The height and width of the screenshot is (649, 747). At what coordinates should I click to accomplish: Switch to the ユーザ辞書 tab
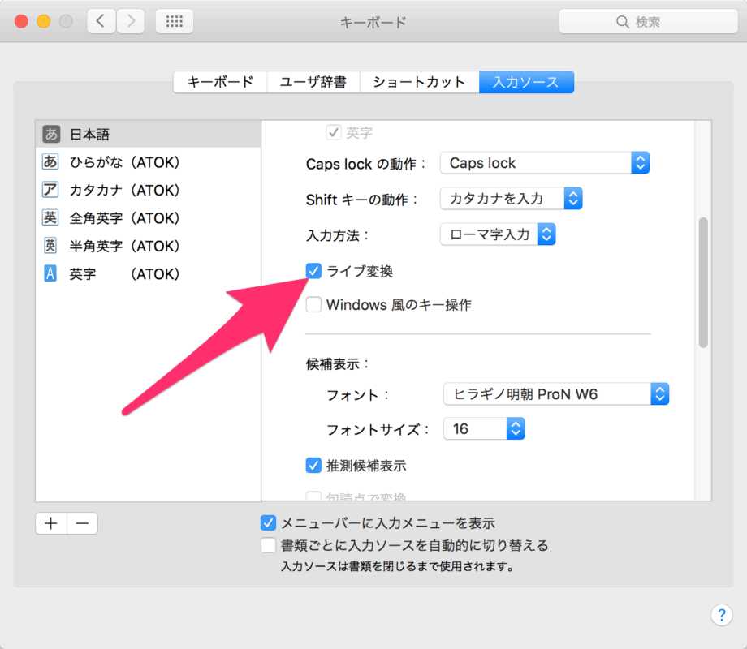coord(313,82)
